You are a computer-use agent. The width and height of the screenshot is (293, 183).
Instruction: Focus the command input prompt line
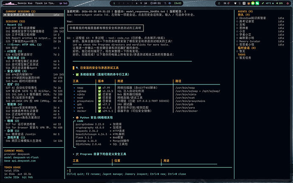tap(149, 171)
